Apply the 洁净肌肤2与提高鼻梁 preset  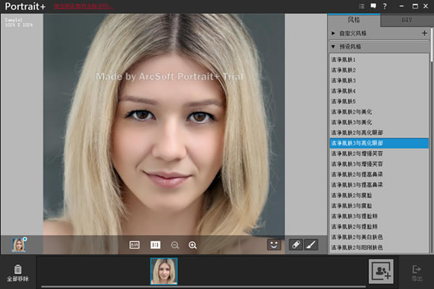click(x=379, y=175)
